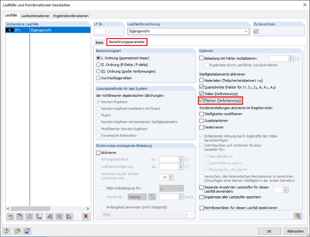Click the lightning list icon under Optionen
Image resolution: width=310 pixels, height=237 pixels.
point(297,216)
